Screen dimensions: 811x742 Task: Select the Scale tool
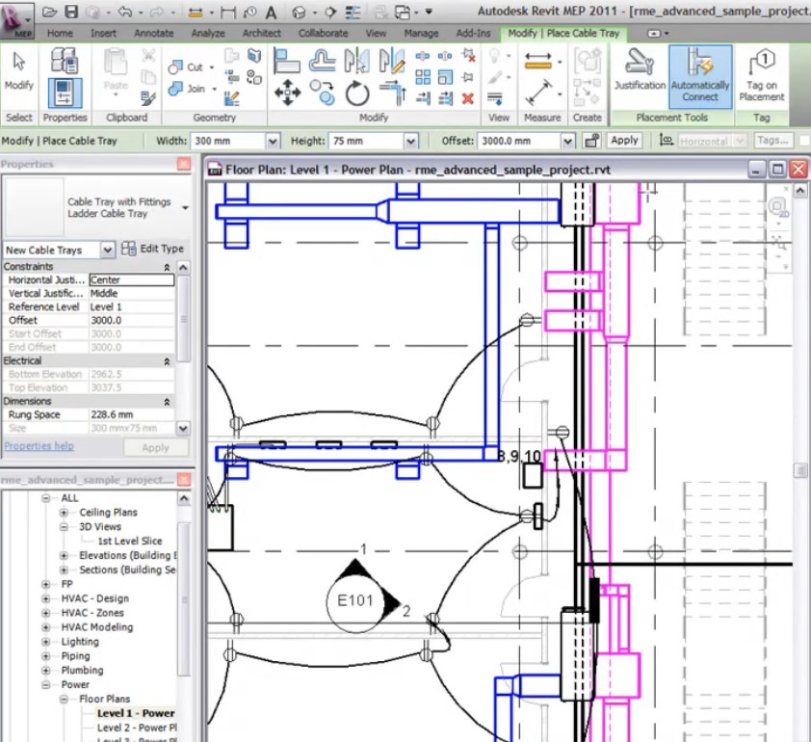point(445,78)
